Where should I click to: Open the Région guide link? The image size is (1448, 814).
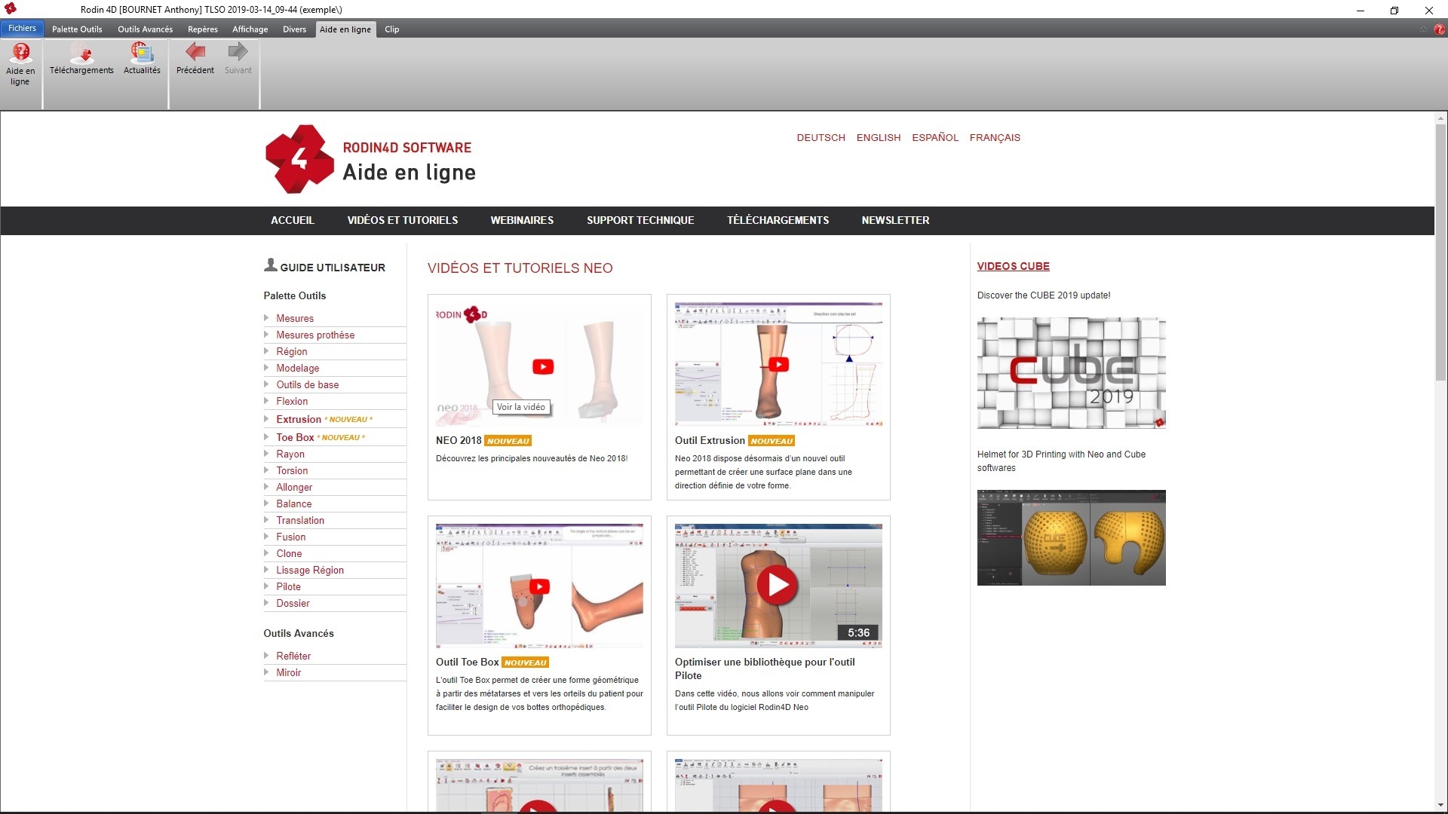(x=292, y=351)
